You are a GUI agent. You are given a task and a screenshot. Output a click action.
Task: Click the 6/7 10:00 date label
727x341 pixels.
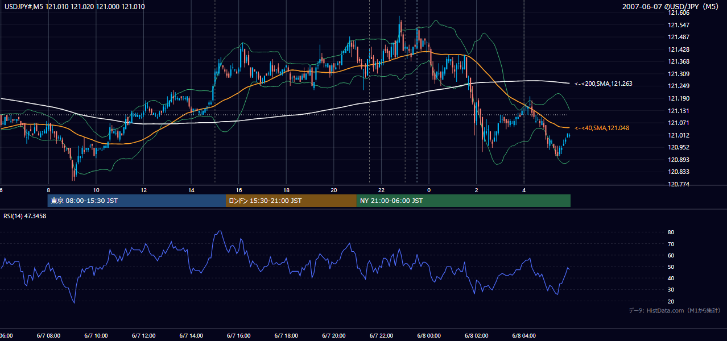(x=96, y=336)
